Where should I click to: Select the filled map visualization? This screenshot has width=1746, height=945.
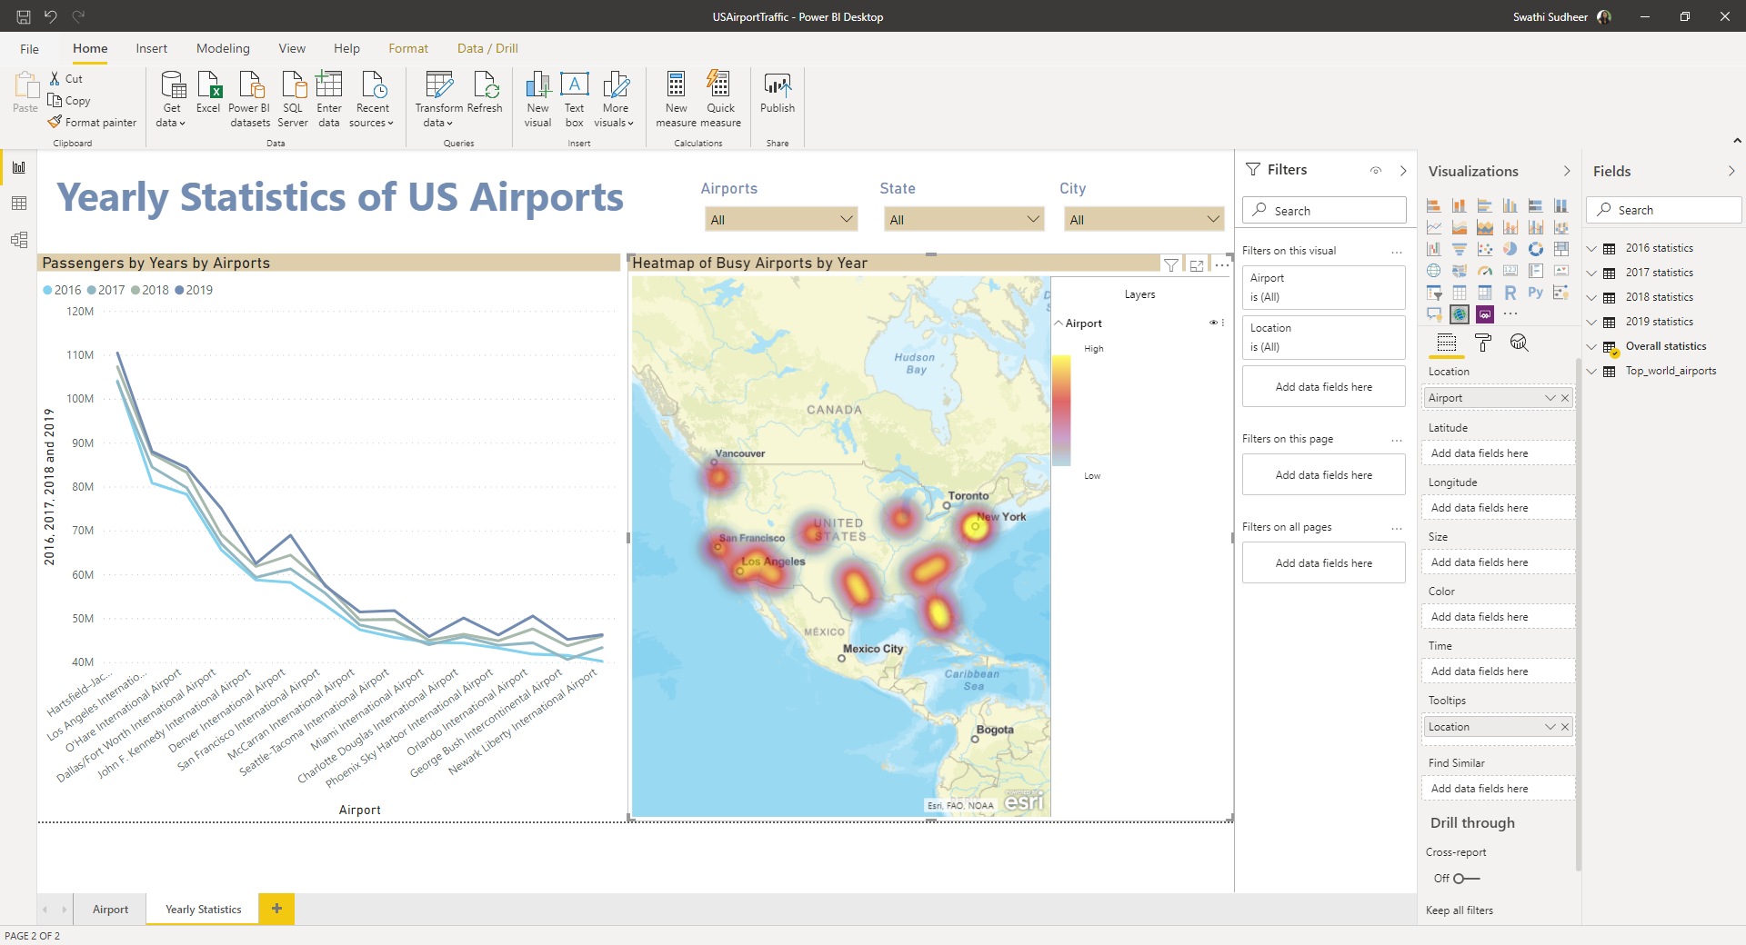[x=1460, y=271]
